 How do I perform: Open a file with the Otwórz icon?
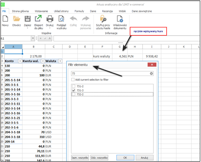16,19
